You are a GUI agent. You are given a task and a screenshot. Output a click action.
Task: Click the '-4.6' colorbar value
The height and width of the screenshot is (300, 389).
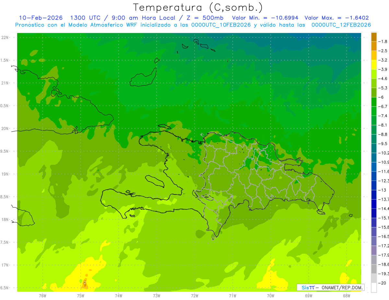(x=383, y=79)
